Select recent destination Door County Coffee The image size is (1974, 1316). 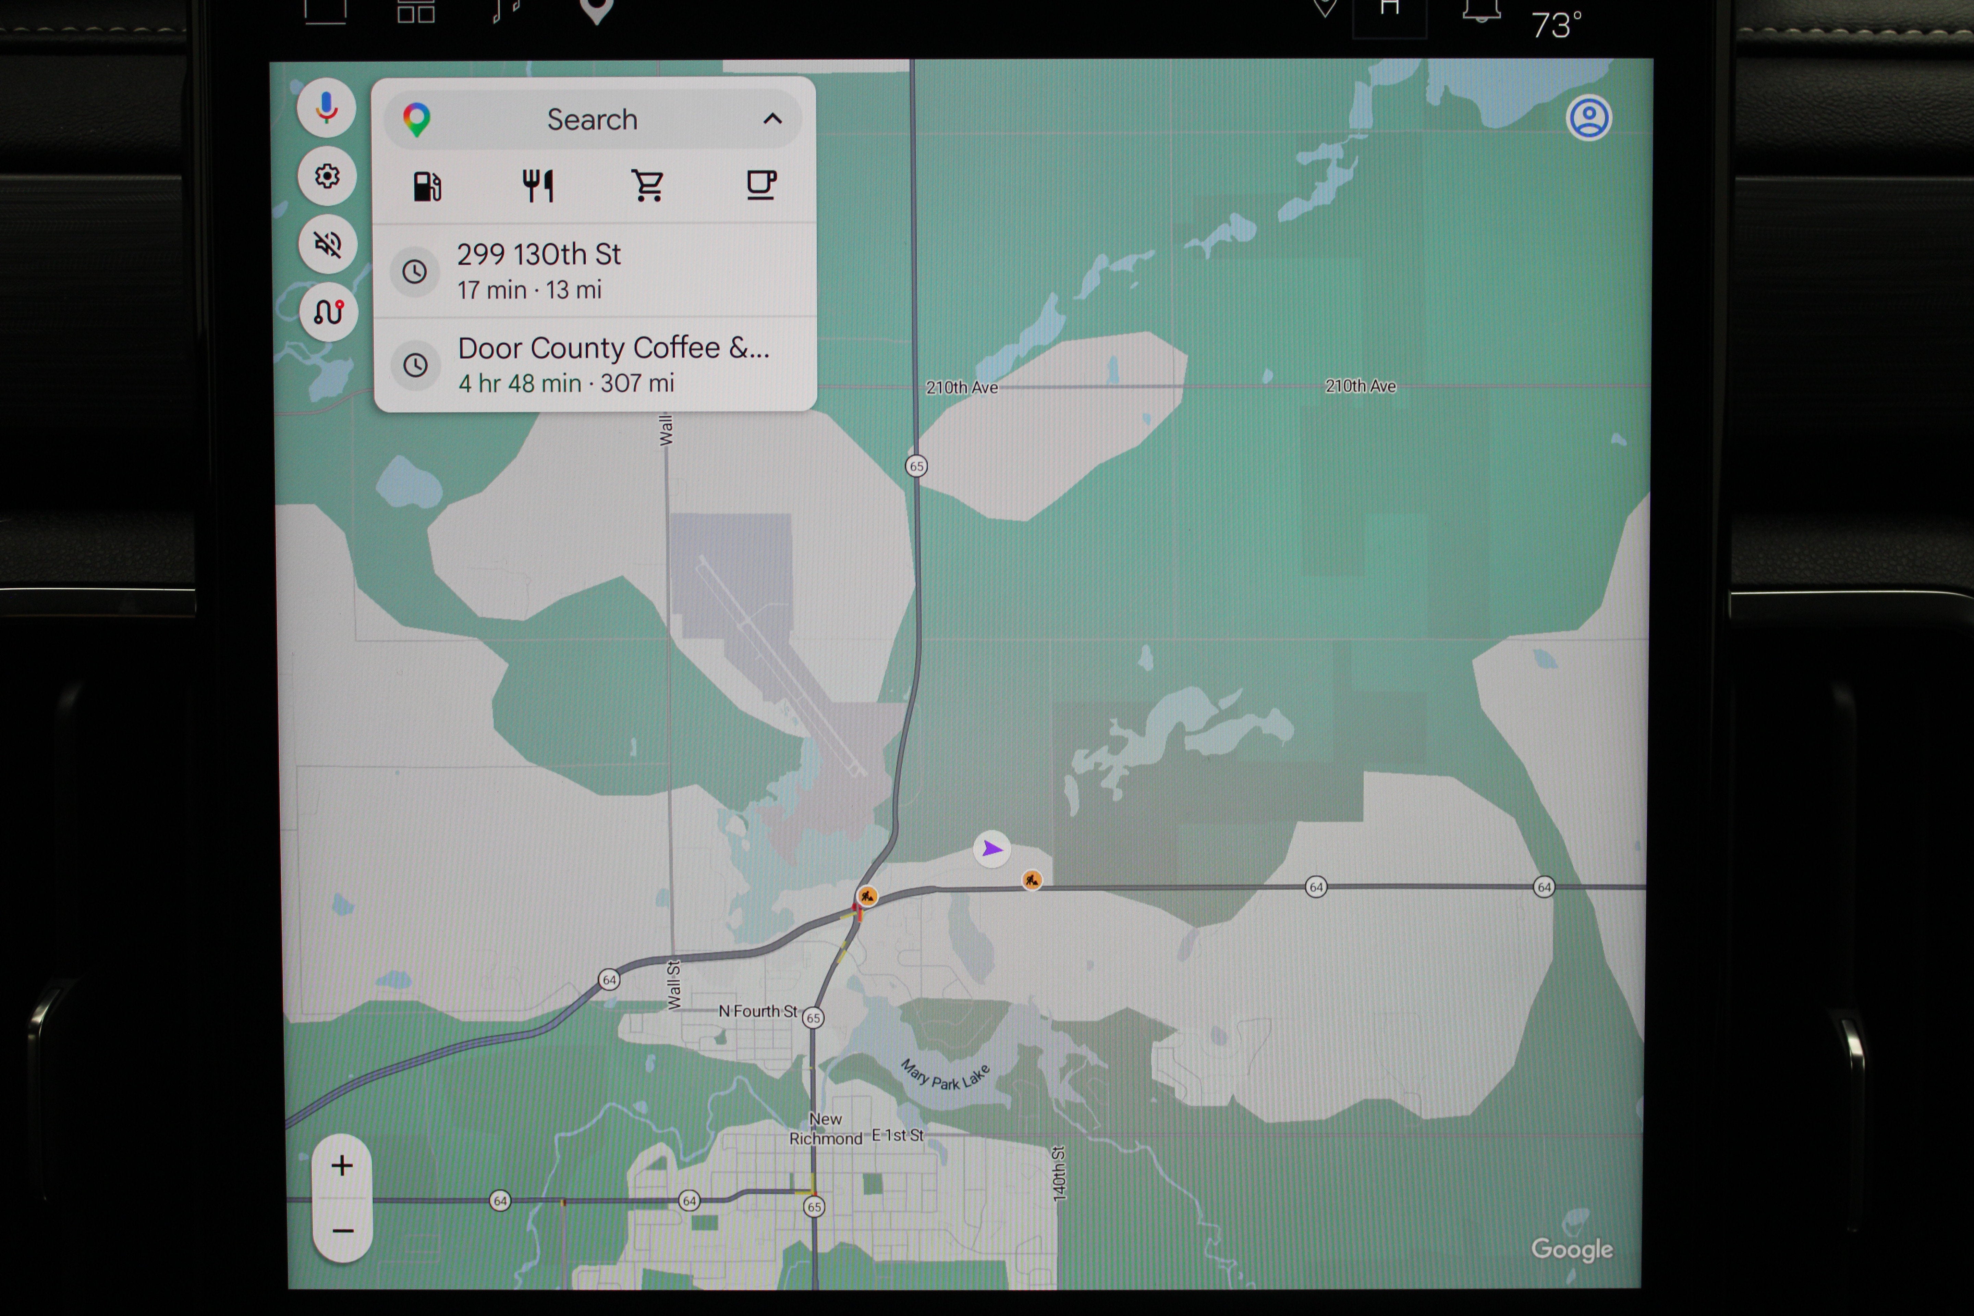[x=595, y=364]
